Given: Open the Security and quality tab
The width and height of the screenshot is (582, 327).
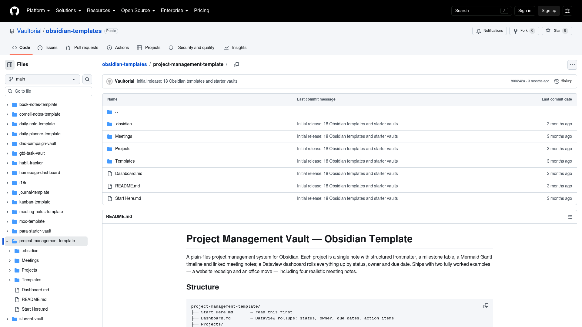Looking at the screenshot, I should (x=192, y=48).
